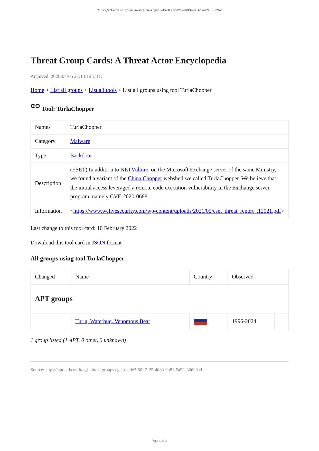Screen dimensions: 319x451
Task: Click the Observed column header
Action: (242, 277)
